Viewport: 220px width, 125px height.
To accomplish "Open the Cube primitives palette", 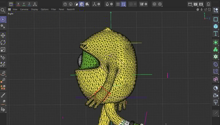I will coord(216,26).
